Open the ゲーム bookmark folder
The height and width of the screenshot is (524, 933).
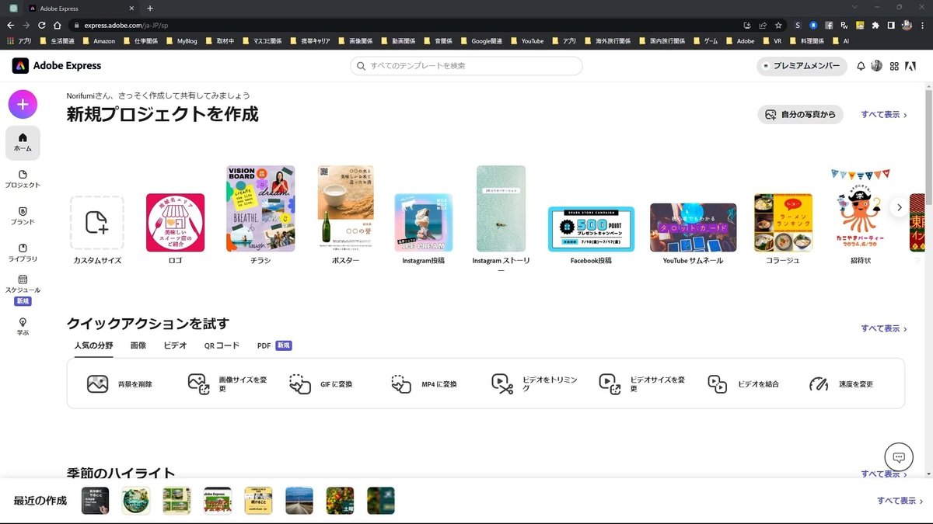705,40
